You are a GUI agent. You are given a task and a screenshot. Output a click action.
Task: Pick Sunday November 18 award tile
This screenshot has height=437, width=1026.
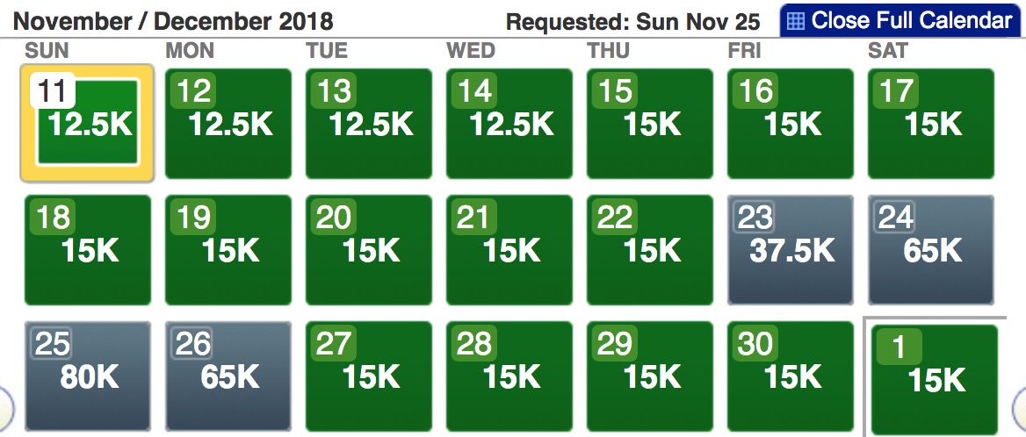[87, 249]
